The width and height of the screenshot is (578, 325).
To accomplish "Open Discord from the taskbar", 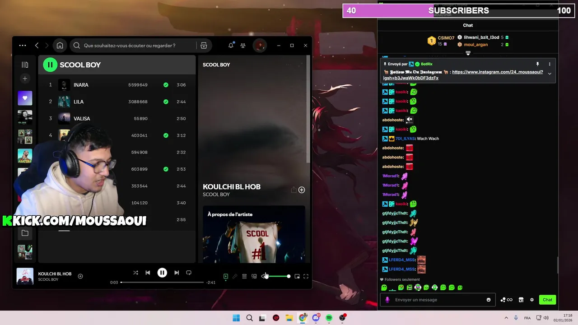I will pos(316,318).
